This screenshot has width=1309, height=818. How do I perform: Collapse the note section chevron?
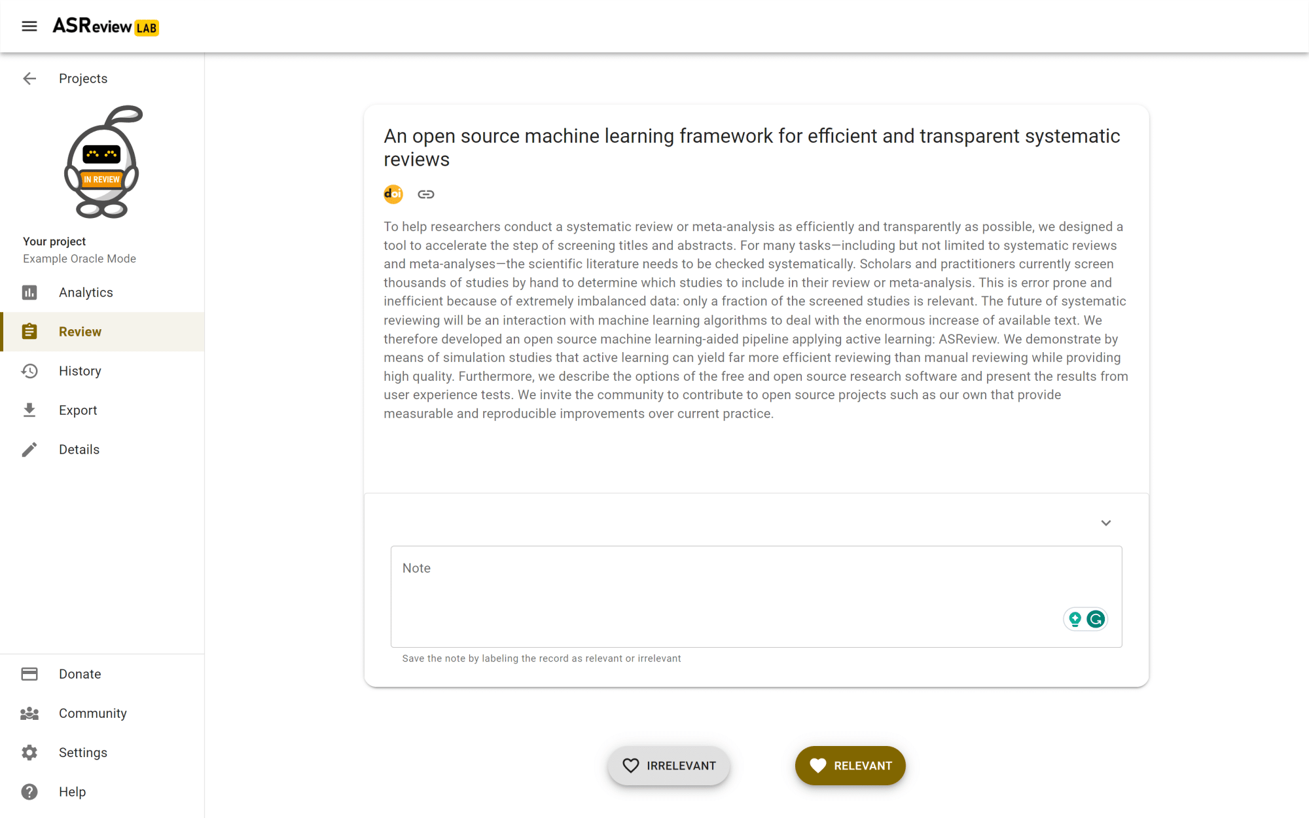(1106, 523)
